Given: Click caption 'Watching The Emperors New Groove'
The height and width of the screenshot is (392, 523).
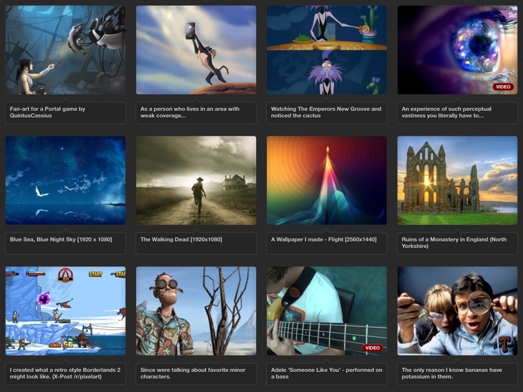Looking at the screenshot, I should (326, 112).
